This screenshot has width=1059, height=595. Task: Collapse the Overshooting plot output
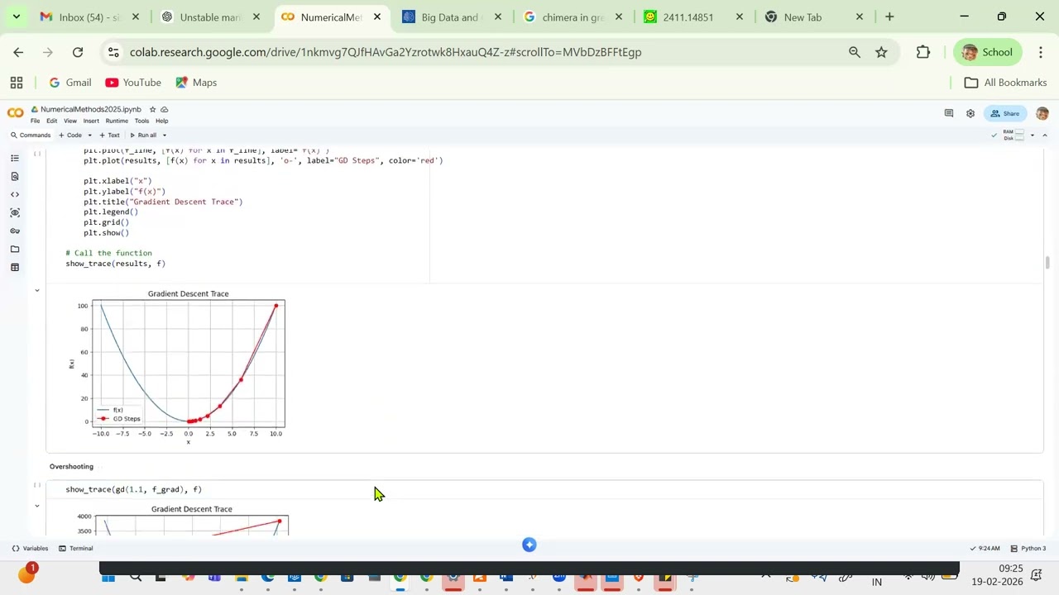click(x=37, y=506)
